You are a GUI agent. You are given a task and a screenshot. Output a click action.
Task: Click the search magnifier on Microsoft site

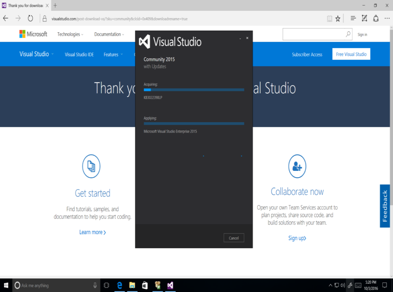tap(348, 34)
